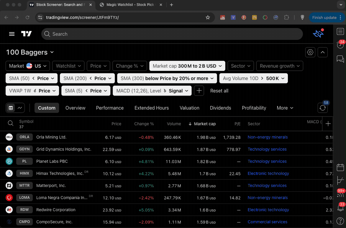The width and height of the screenshot is (346, 228).
Task: Switch to the Dividends tab
Action: [220, 108]
